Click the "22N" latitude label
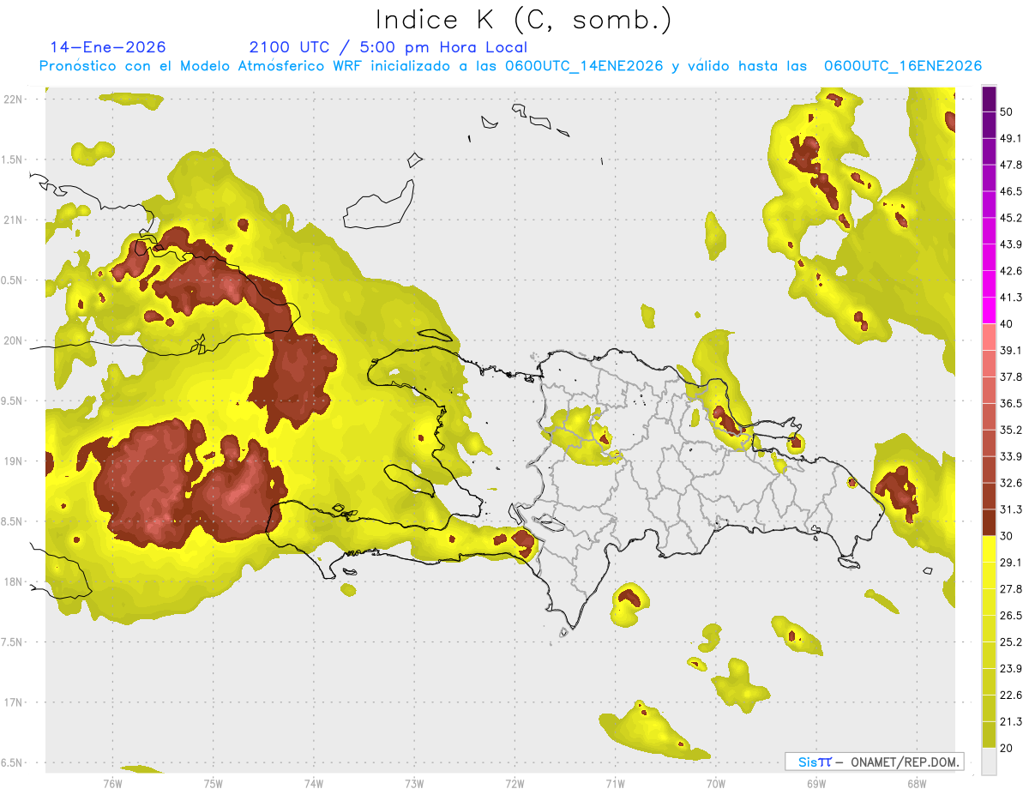 [x=13, y=99]
